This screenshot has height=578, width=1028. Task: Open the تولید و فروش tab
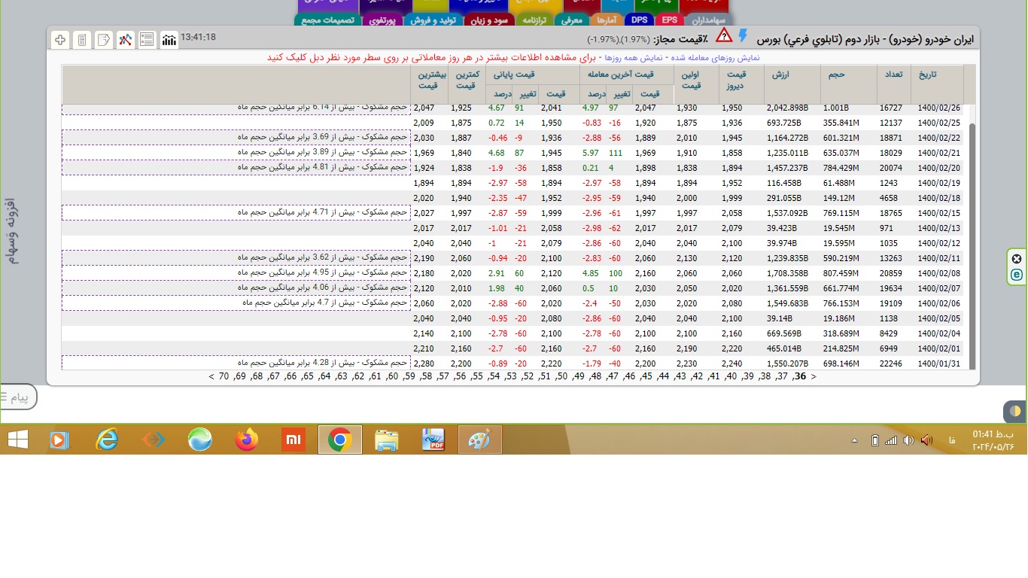pos(433,20)
